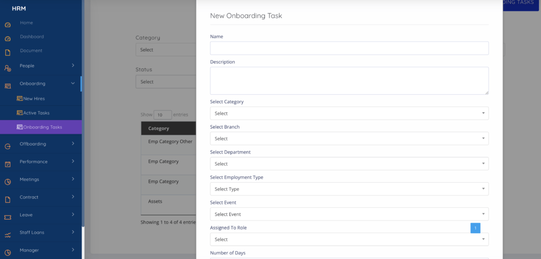The width and height of the screenshot is (541, 259).
Task: Click the Manager pie icon
Action: point(7,253)
